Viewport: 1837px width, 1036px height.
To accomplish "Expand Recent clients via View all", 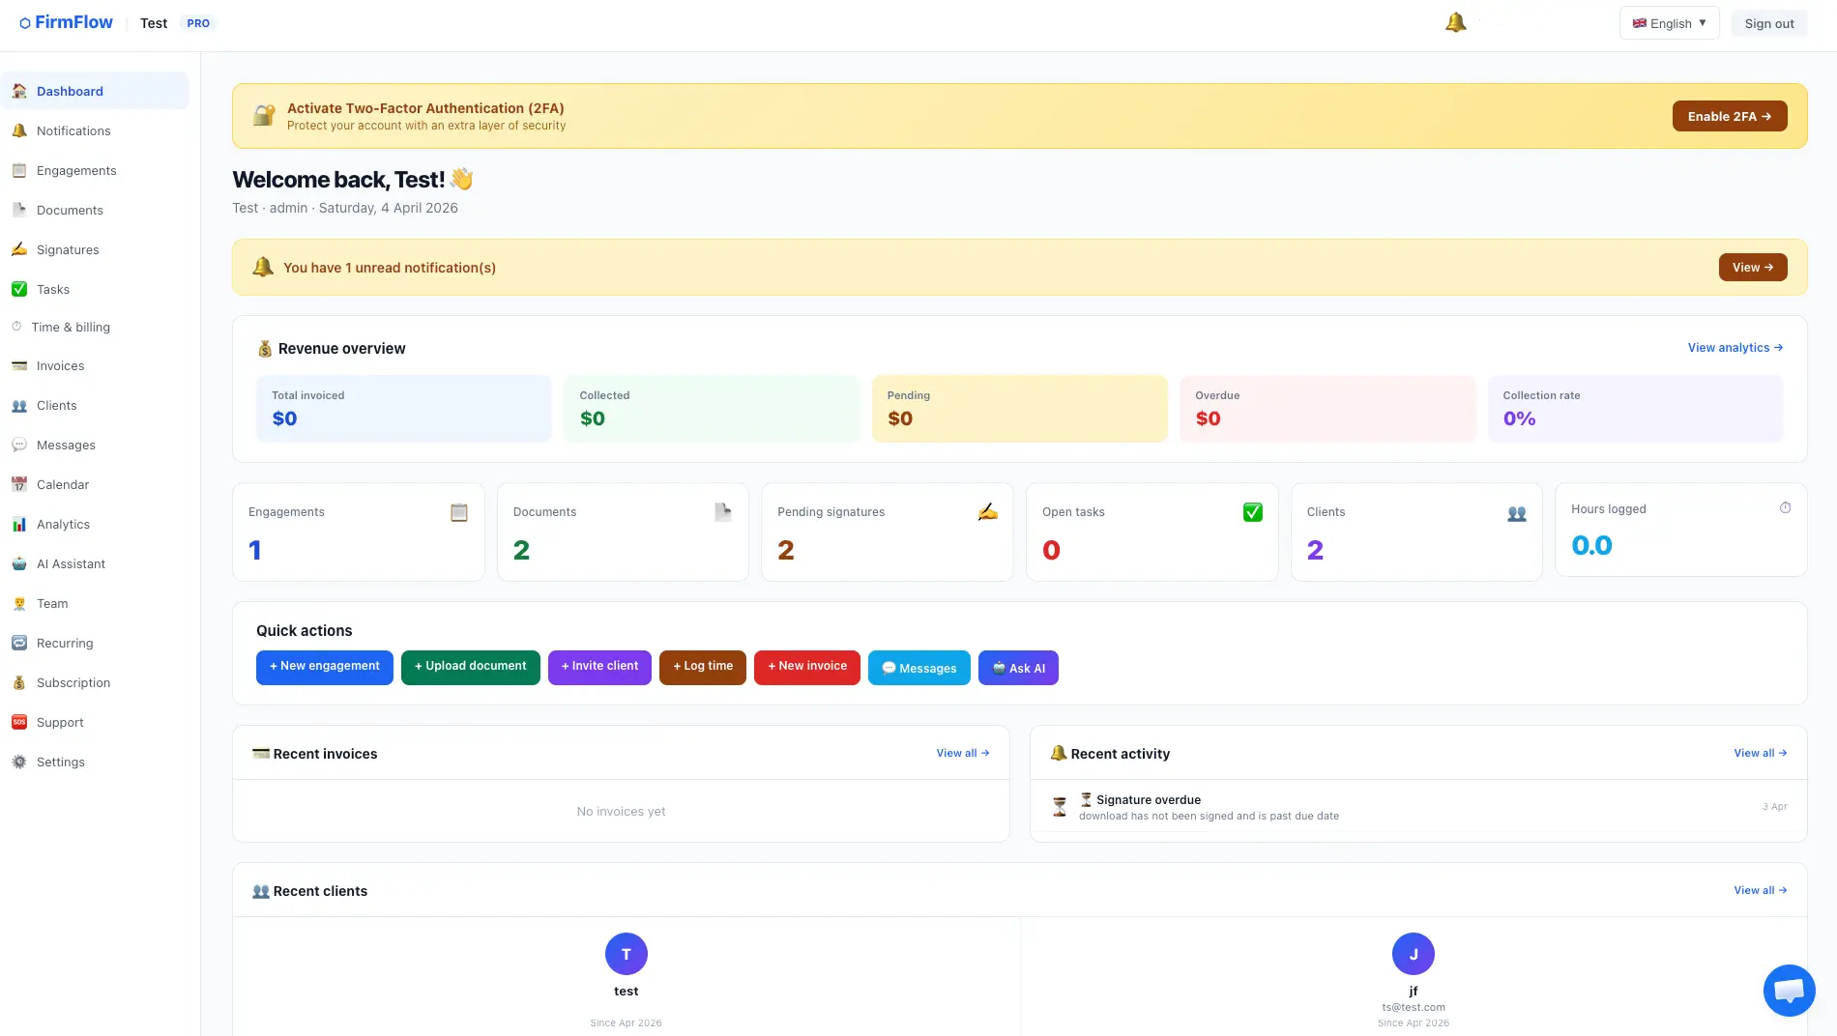I will coord(1759,890).
